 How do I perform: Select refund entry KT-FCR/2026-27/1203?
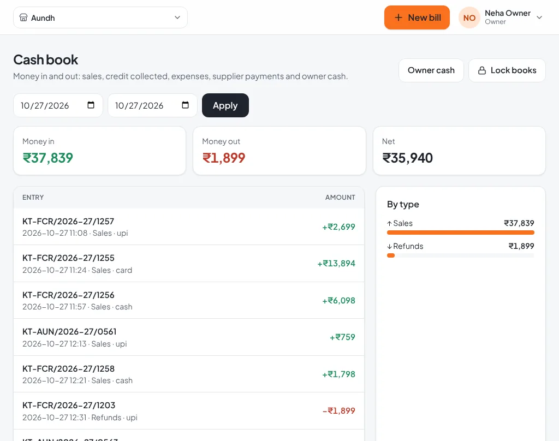pos(189,411)
